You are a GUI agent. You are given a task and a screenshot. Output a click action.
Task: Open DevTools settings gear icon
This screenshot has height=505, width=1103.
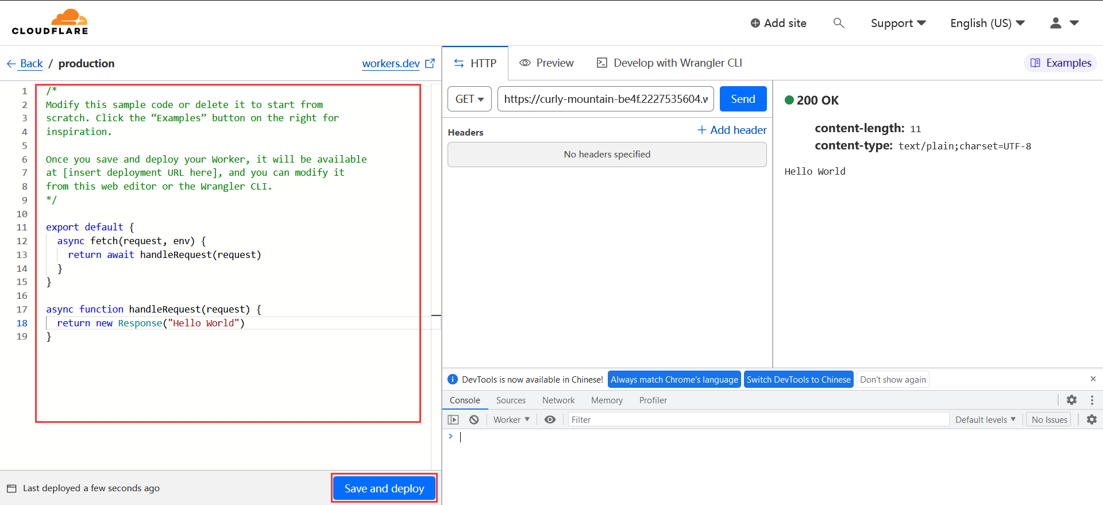tap(1071, 400)
